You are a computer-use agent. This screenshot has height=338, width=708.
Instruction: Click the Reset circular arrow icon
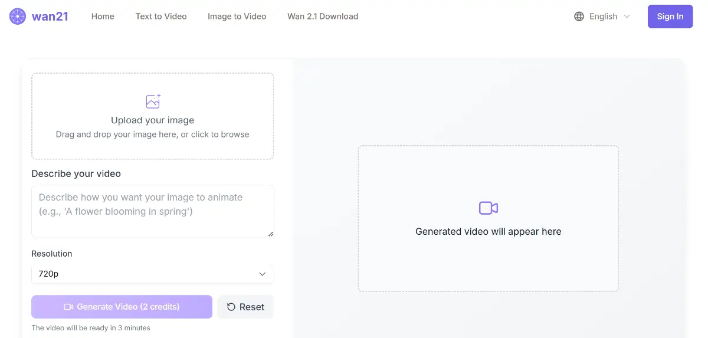(231, 307)
